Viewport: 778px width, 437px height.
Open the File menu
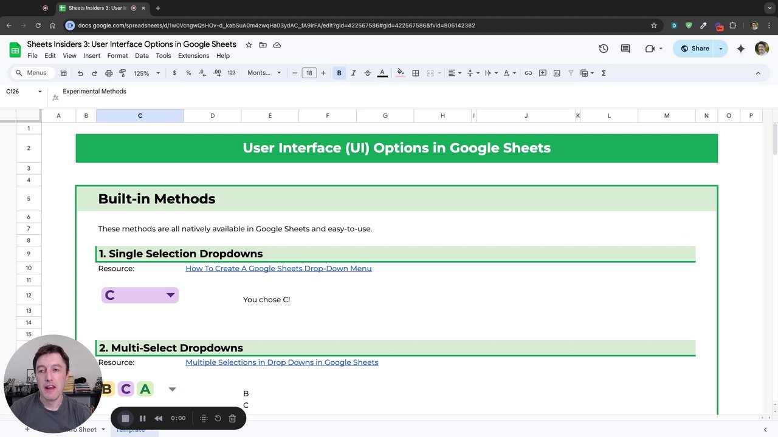point(32,56)
